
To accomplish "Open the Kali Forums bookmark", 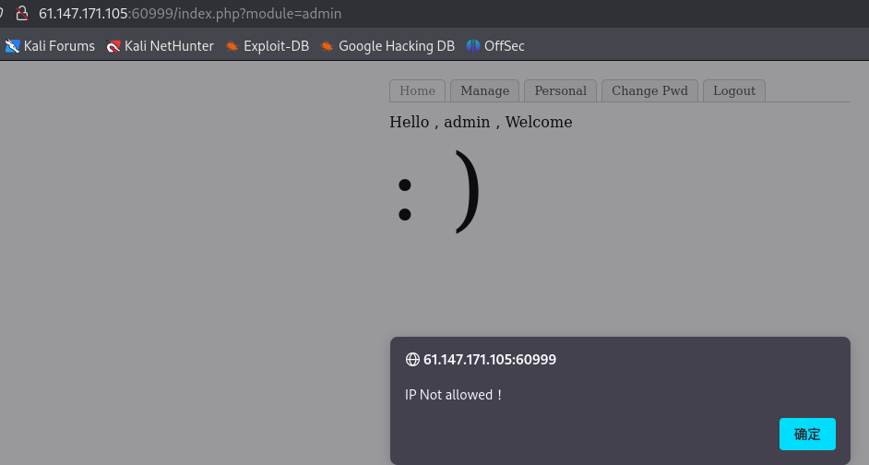I will coord(50,46).
